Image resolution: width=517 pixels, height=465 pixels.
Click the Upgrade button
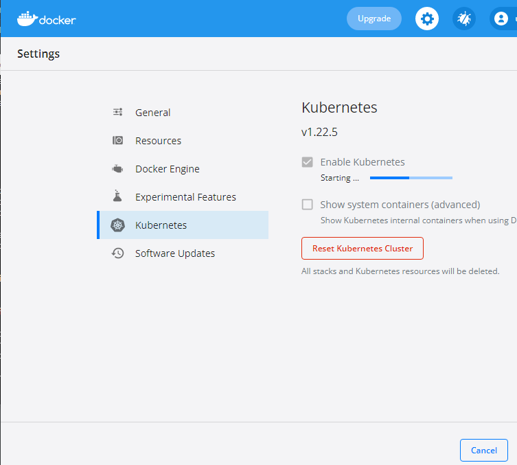pyautogui.click(x=374, y=19)
